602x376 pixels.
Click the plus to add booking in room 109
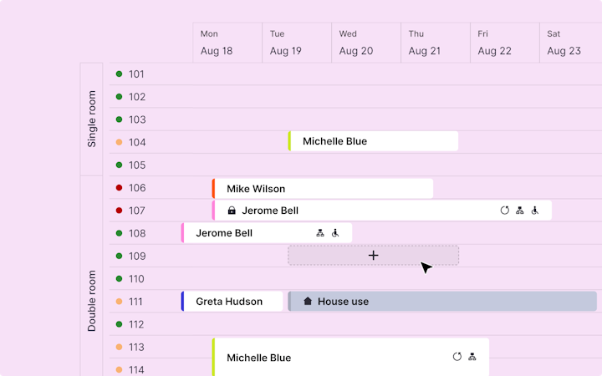click(374, 256)
